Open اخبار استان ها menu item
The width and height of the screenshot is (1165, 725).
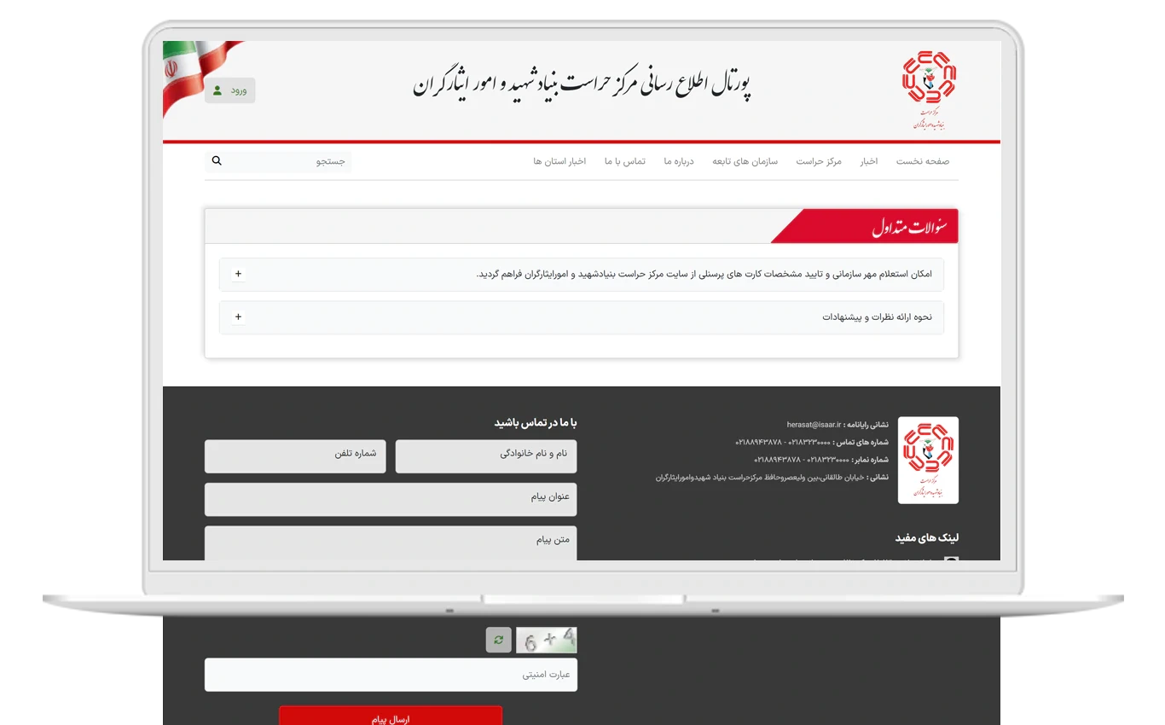pyautogui.click(x=559, y=161)
